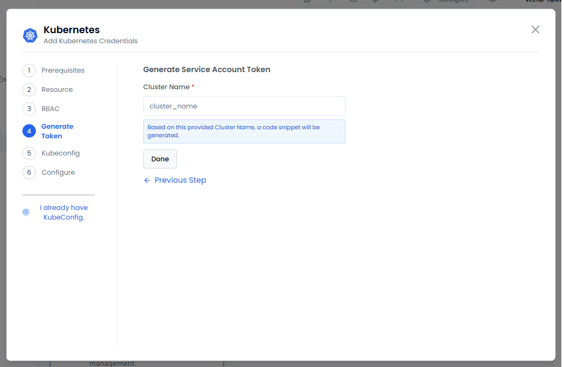This screenshot has width=564, height=367.
Task: Click the Kubernetes helm logo icon
Action: (30, 35)
